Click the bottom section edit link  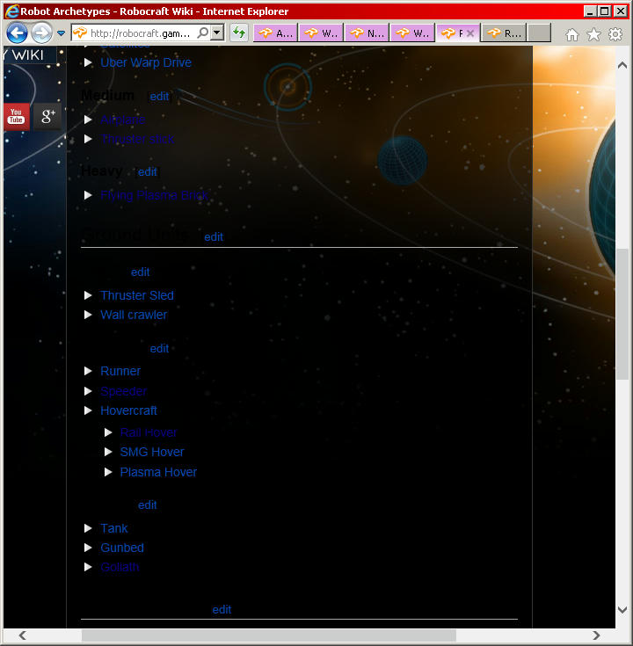(x=222, y=610)
